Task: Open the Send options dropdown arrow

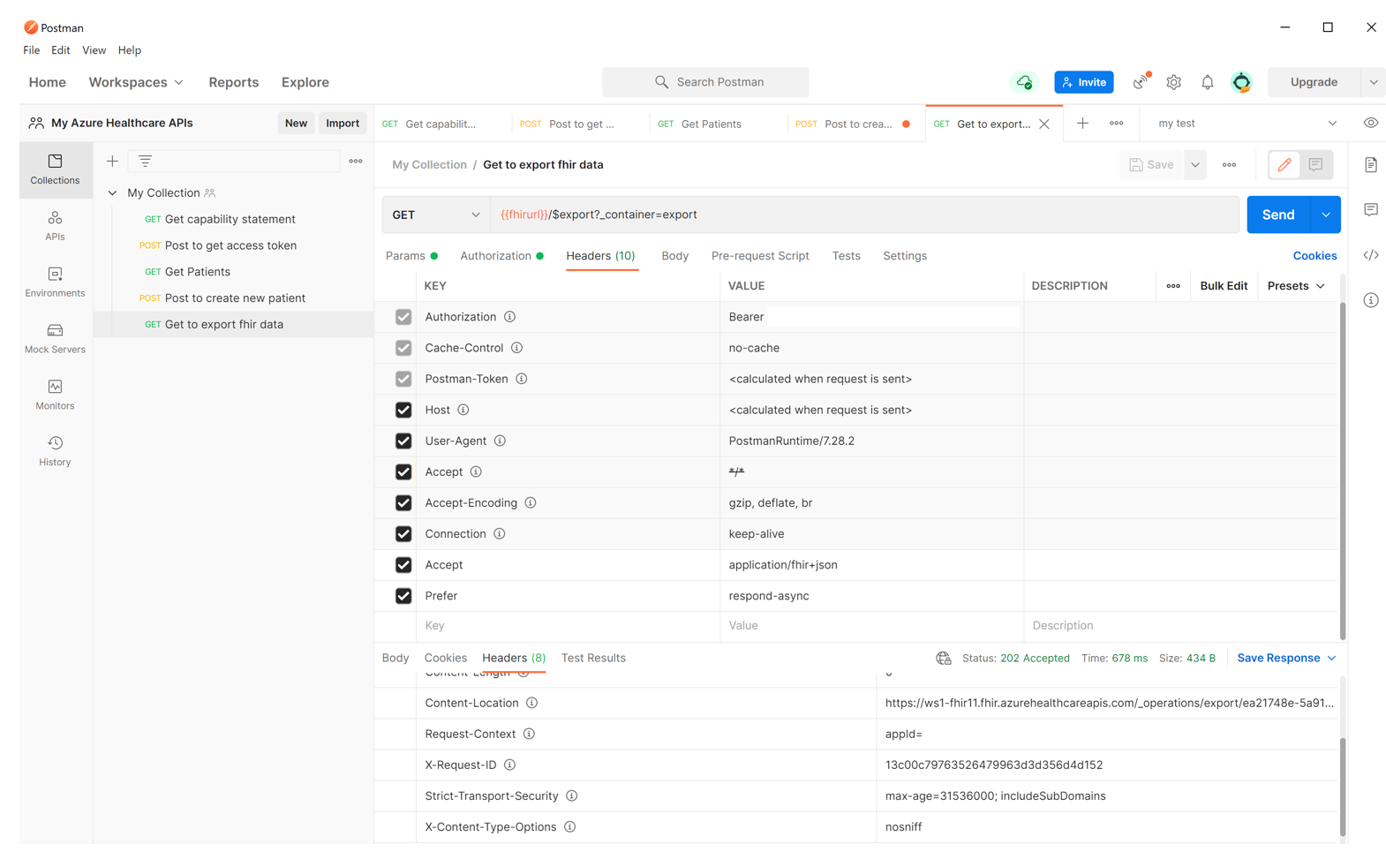Action: click(1326, 215)
